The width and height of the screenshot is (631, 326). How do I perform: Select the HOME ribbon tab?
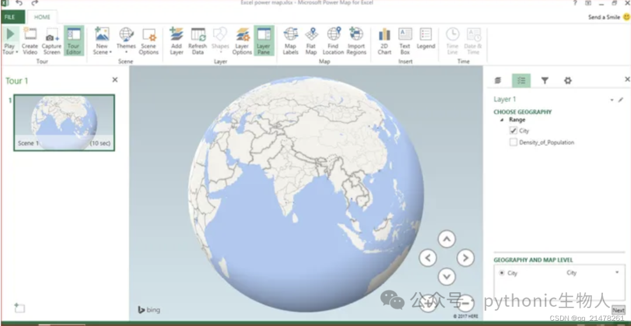(x=42, y=17)
